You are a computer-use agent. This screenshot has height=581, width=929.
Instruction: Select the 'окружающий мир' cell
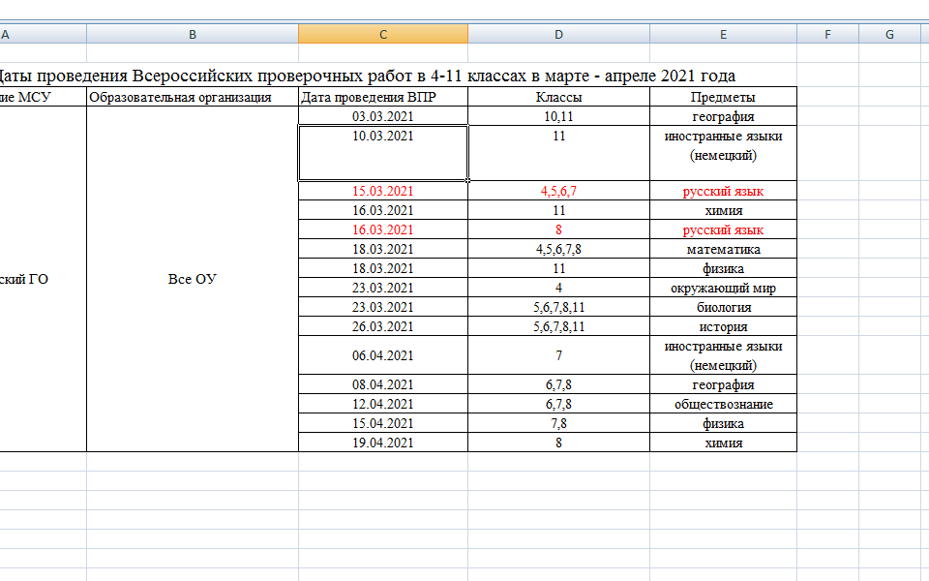[723, 288]
